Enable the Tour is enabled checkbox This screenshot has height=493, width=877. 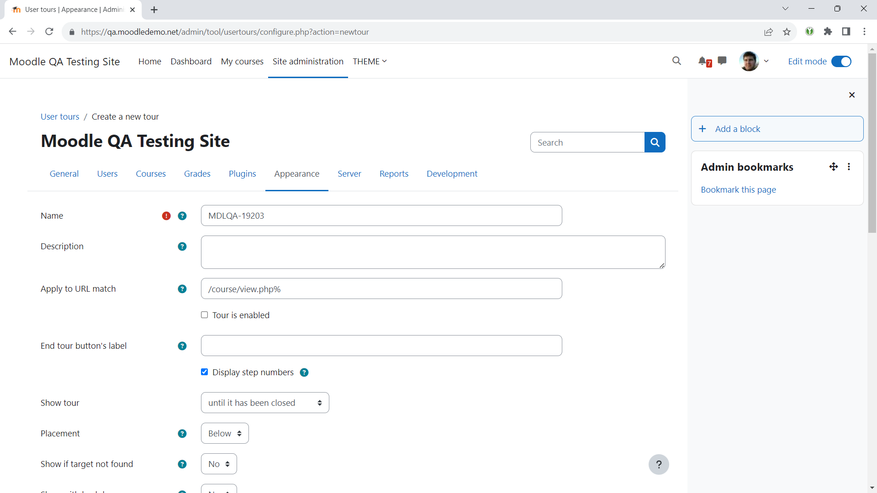tap(205, 315)
